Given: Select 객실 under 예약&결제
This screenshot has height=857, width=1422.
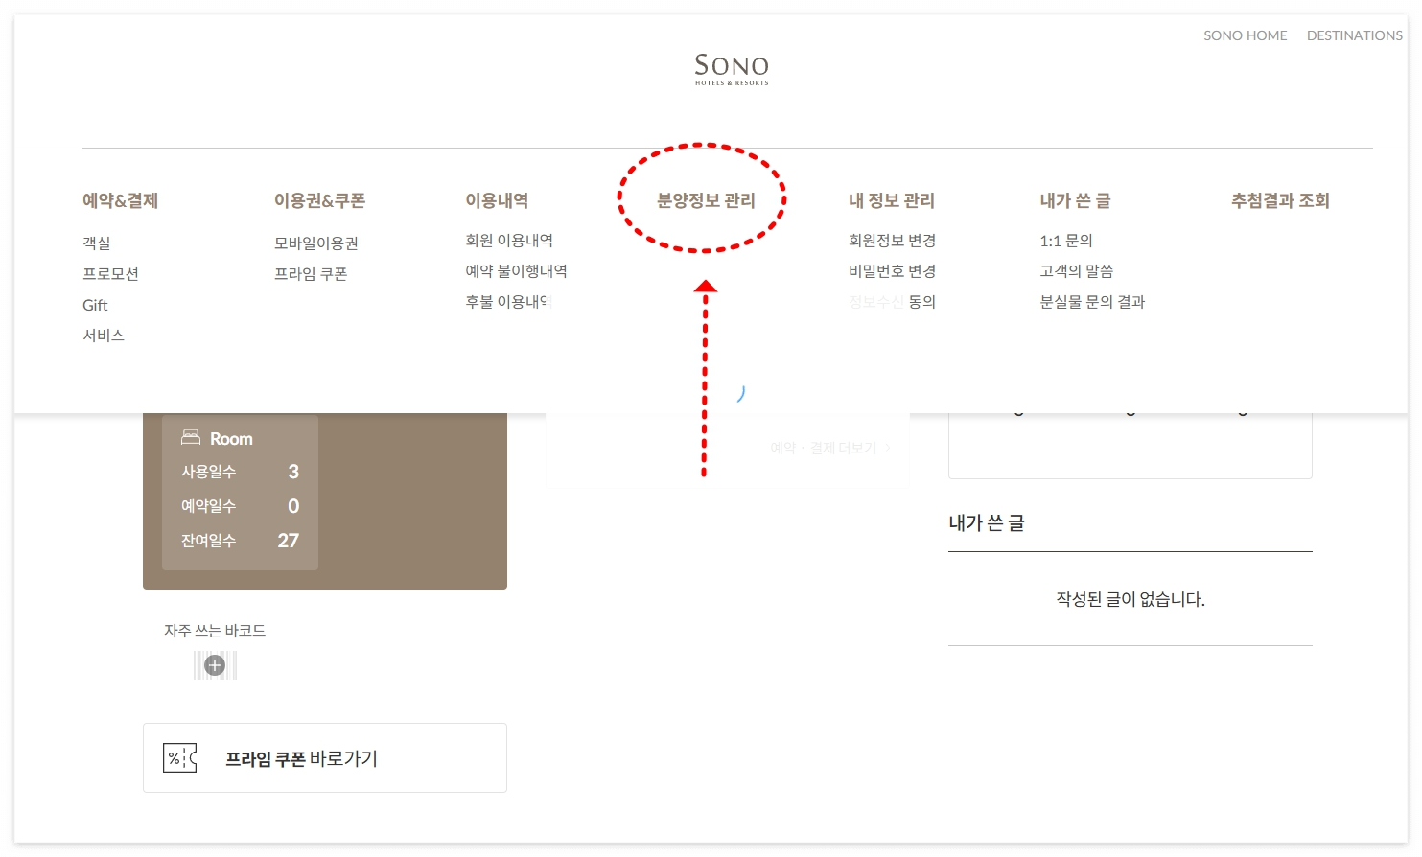Looking at the screenshot, I should (97, 243).
